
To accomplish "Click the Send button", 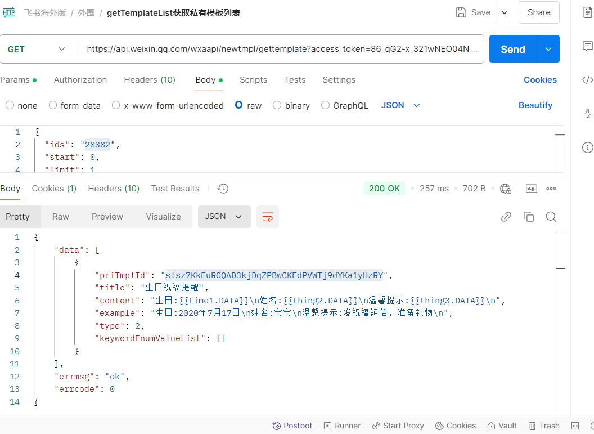I will point(513,50).
